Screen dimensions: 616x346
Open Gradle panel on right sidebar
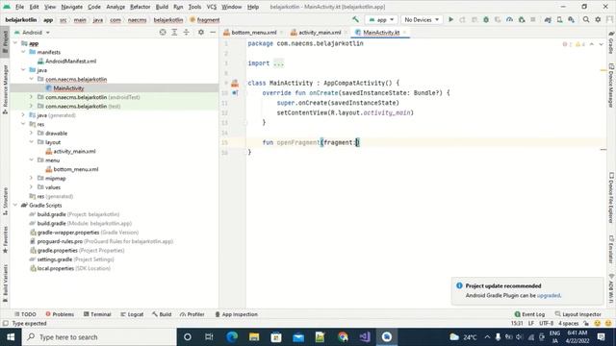[611, 42]
